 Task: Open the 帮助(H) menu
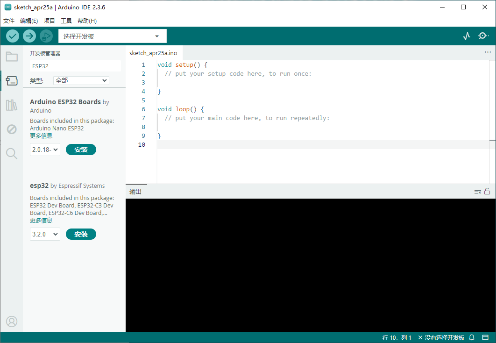tap(87, 21)
